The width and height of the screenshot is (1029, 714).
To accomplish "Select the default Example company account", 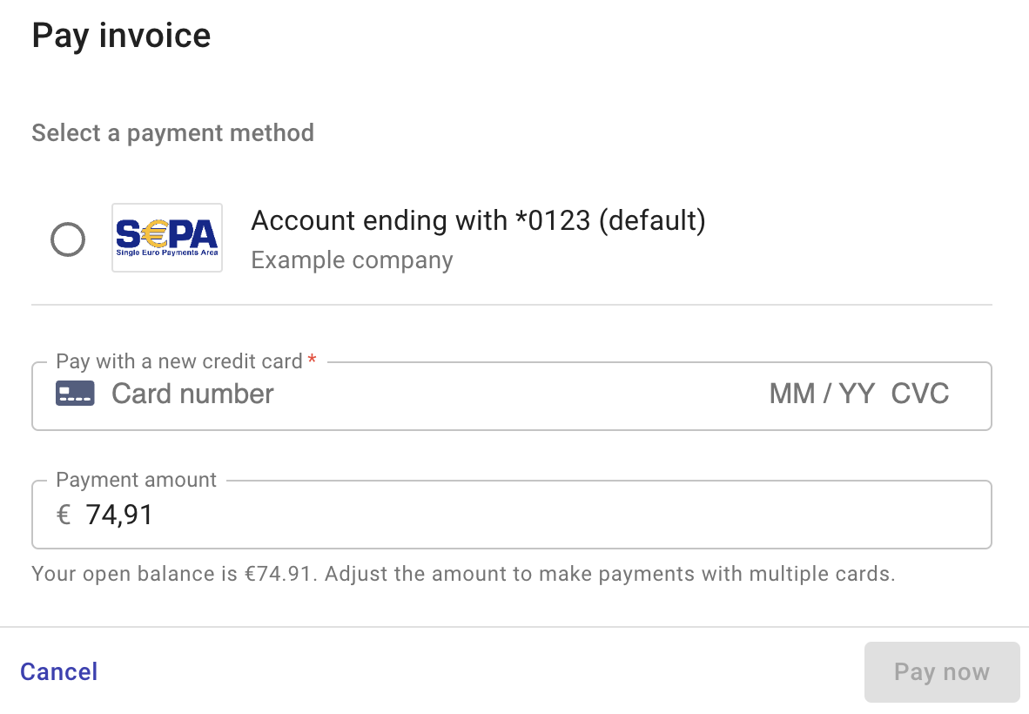I will click(352, 259).
